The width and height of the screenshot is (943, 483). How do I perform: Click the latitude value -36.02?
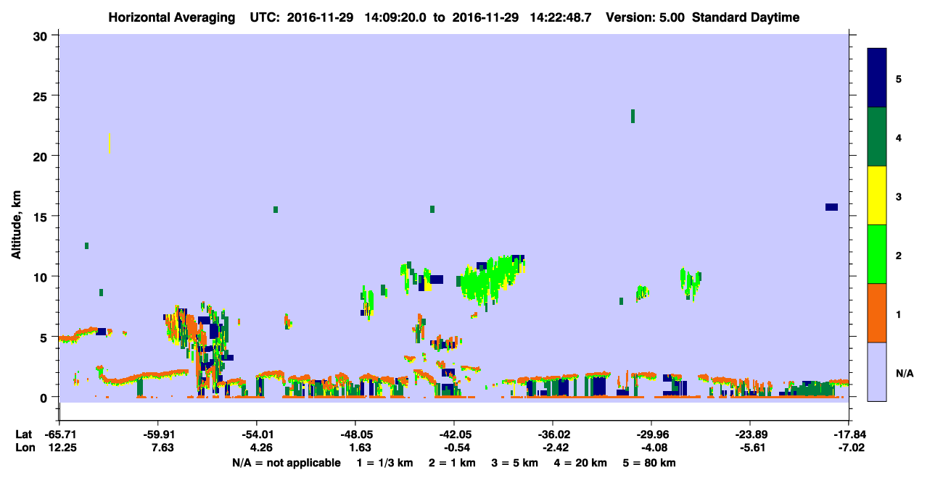pyautogui.click(x=553, y=434)
